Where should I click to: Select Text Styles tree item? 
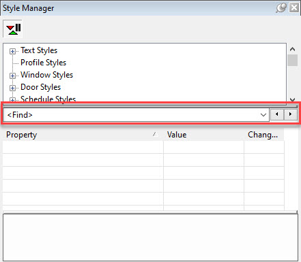coord(39,50)
